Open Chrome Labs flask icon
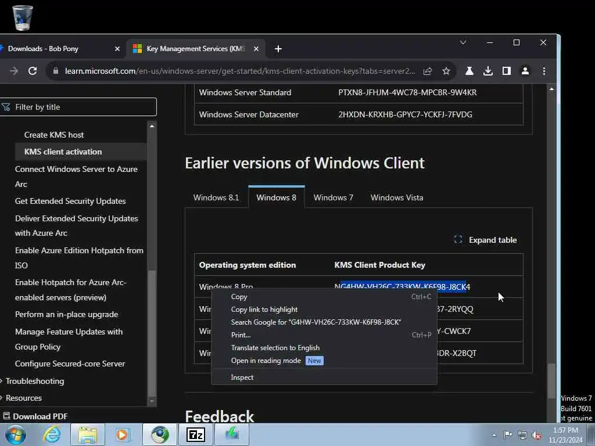 469,71
